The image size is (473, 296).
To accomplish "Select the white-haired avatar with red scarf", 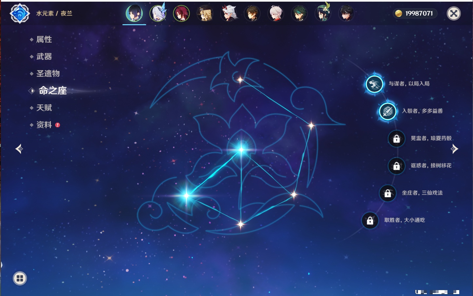I will pos(276,13).
